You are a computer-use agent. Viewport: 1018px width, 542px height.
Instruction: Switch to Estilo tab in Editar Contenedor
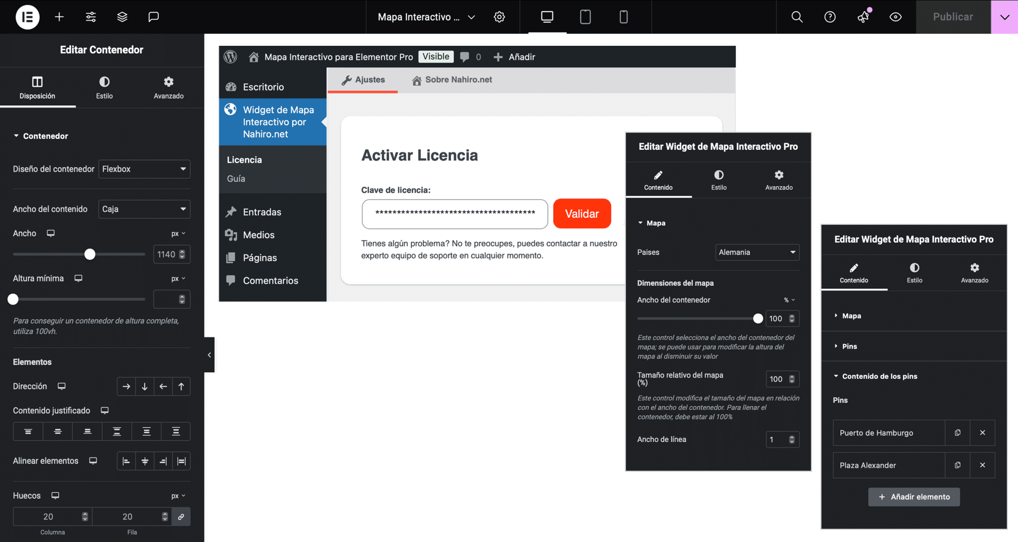pyautogui.click(x=104, y=88)
